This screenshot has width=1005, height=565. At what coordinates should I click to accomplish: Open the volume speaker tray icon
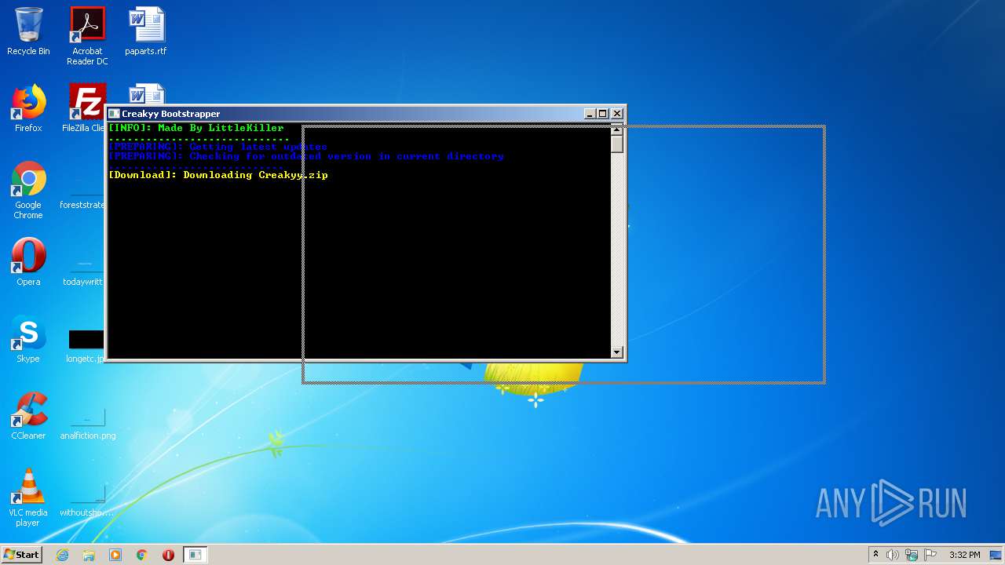point(893,555)
